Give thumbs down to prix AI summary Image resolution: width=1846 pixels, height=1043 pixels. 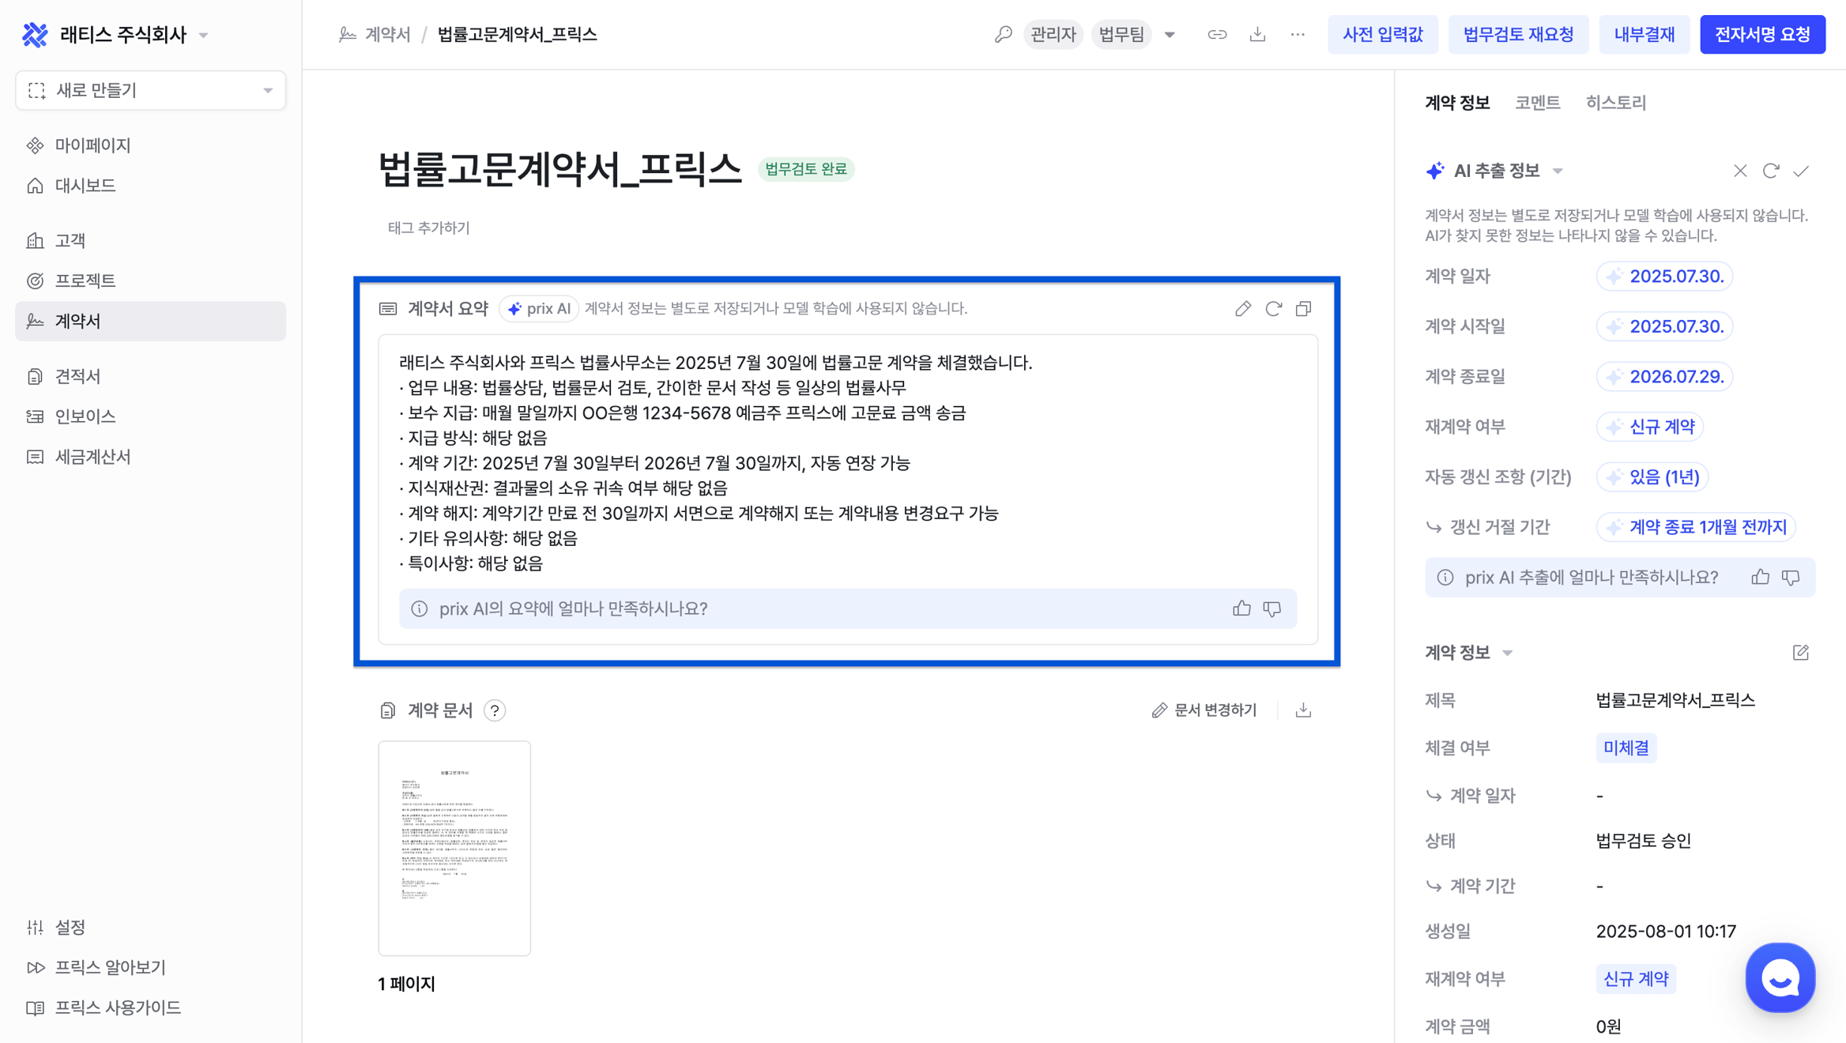point(1272,608)
